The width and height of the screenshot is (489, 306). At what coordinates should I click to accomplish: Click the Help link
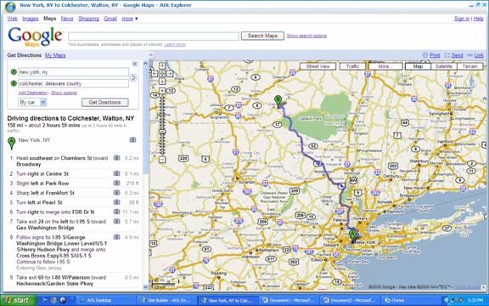point(479,19)
